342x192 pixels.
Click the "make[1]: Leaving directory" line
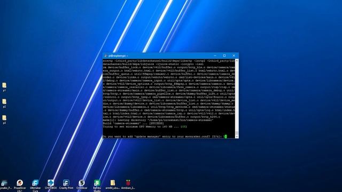[x=158, y=120]
